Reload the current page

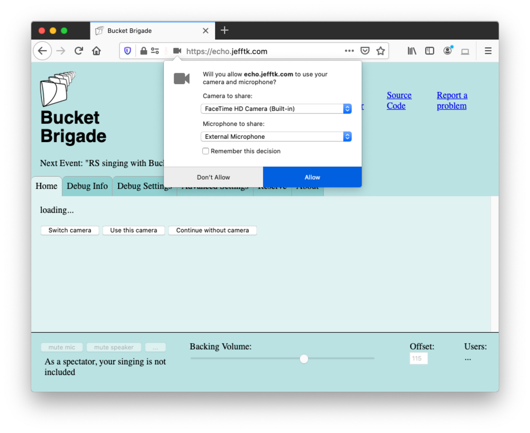coord(79,51)
